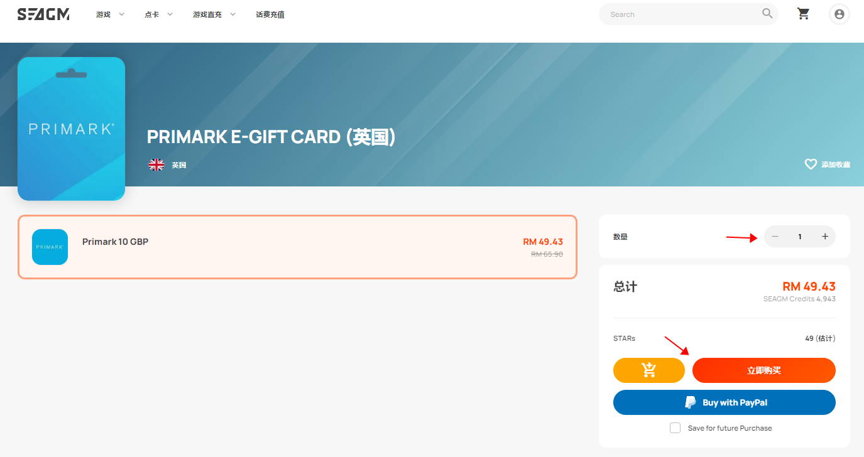Screen dimensions: 864x457
Task: Click the 立即购买 buy now button
Action: [764, 370]
